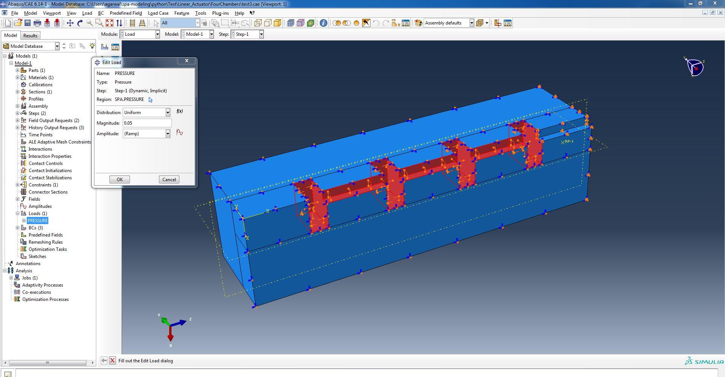The image size is (725, 377).
Task: Click Cancel in Edit Load dialog
Action: pyautogui.click(x=169, y=180)
